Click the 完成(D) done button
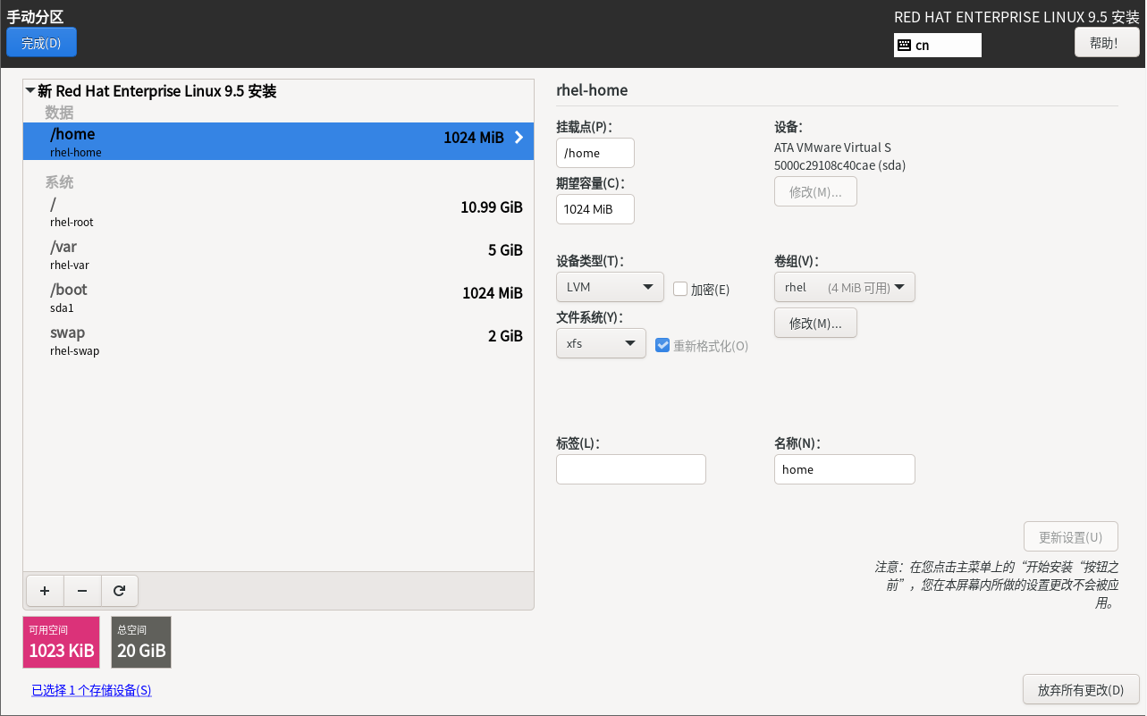 coord(41,43)
